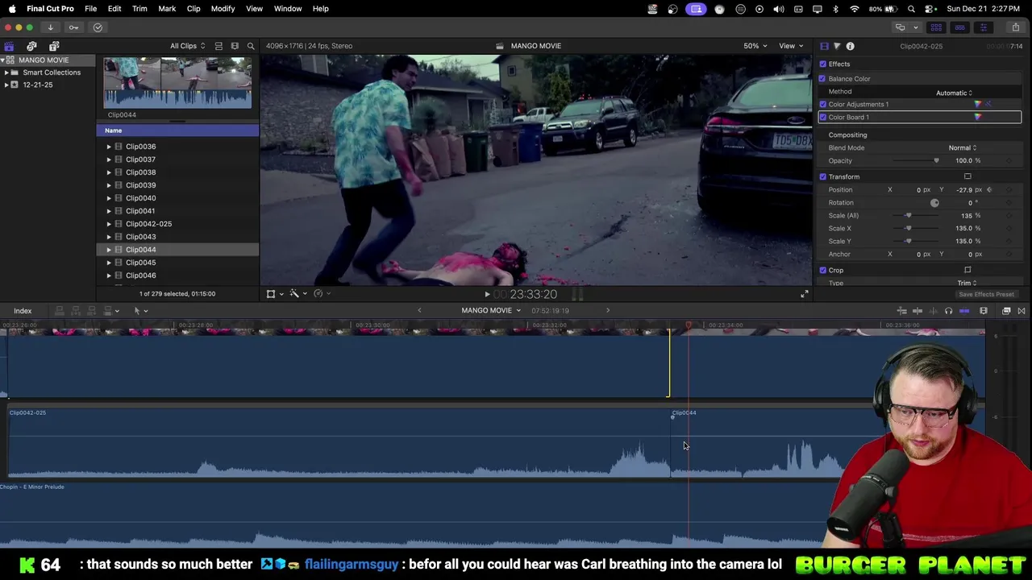
Task: Click the Position Y value field
Action: point(964,190)
